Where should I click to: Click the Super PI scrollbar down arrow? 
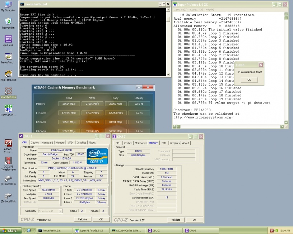tap(286, 123)
